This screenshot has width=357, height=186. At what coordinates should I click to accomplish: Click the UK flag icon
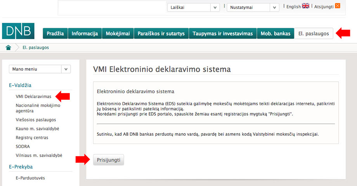305,6
